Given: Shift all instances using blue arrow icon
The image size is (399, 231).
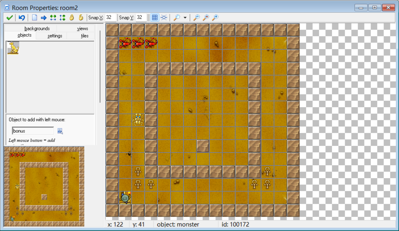Looking at the screenshot, I should (44, 18).
